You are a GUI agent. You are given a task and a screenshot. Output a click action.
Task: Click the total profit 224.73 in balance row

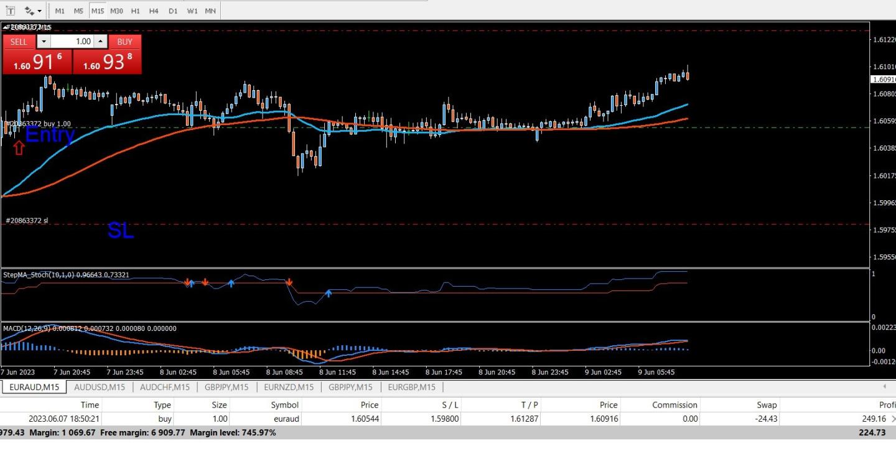coord(871,432)
